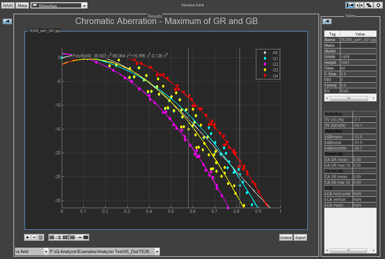Screen dimensions: 385x259
Task: Undock the results plot
Action: click(286, 237)
